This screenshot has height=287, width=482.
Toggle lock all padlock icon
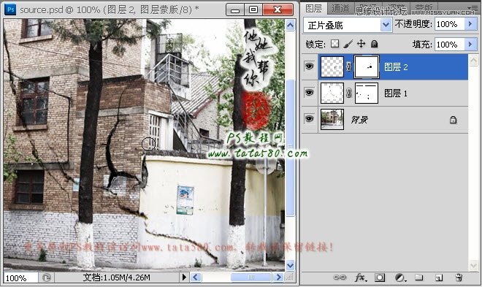(x=374, y=44)
